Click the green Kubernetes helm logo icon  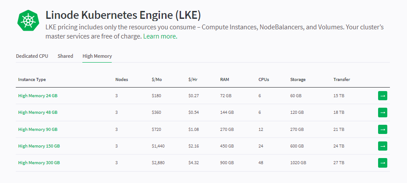pyautogui.click(x=28, y=21)
